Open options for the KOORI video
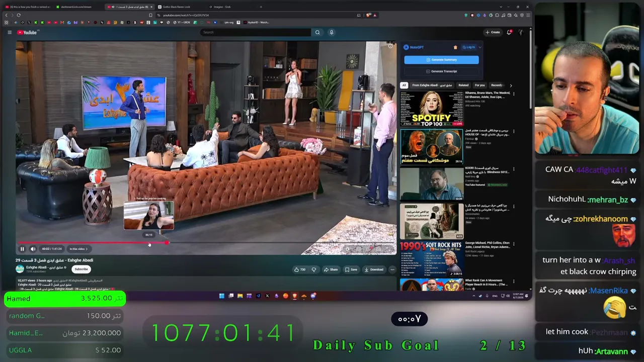This screenshot has height=362, width=644. (514, 169)
